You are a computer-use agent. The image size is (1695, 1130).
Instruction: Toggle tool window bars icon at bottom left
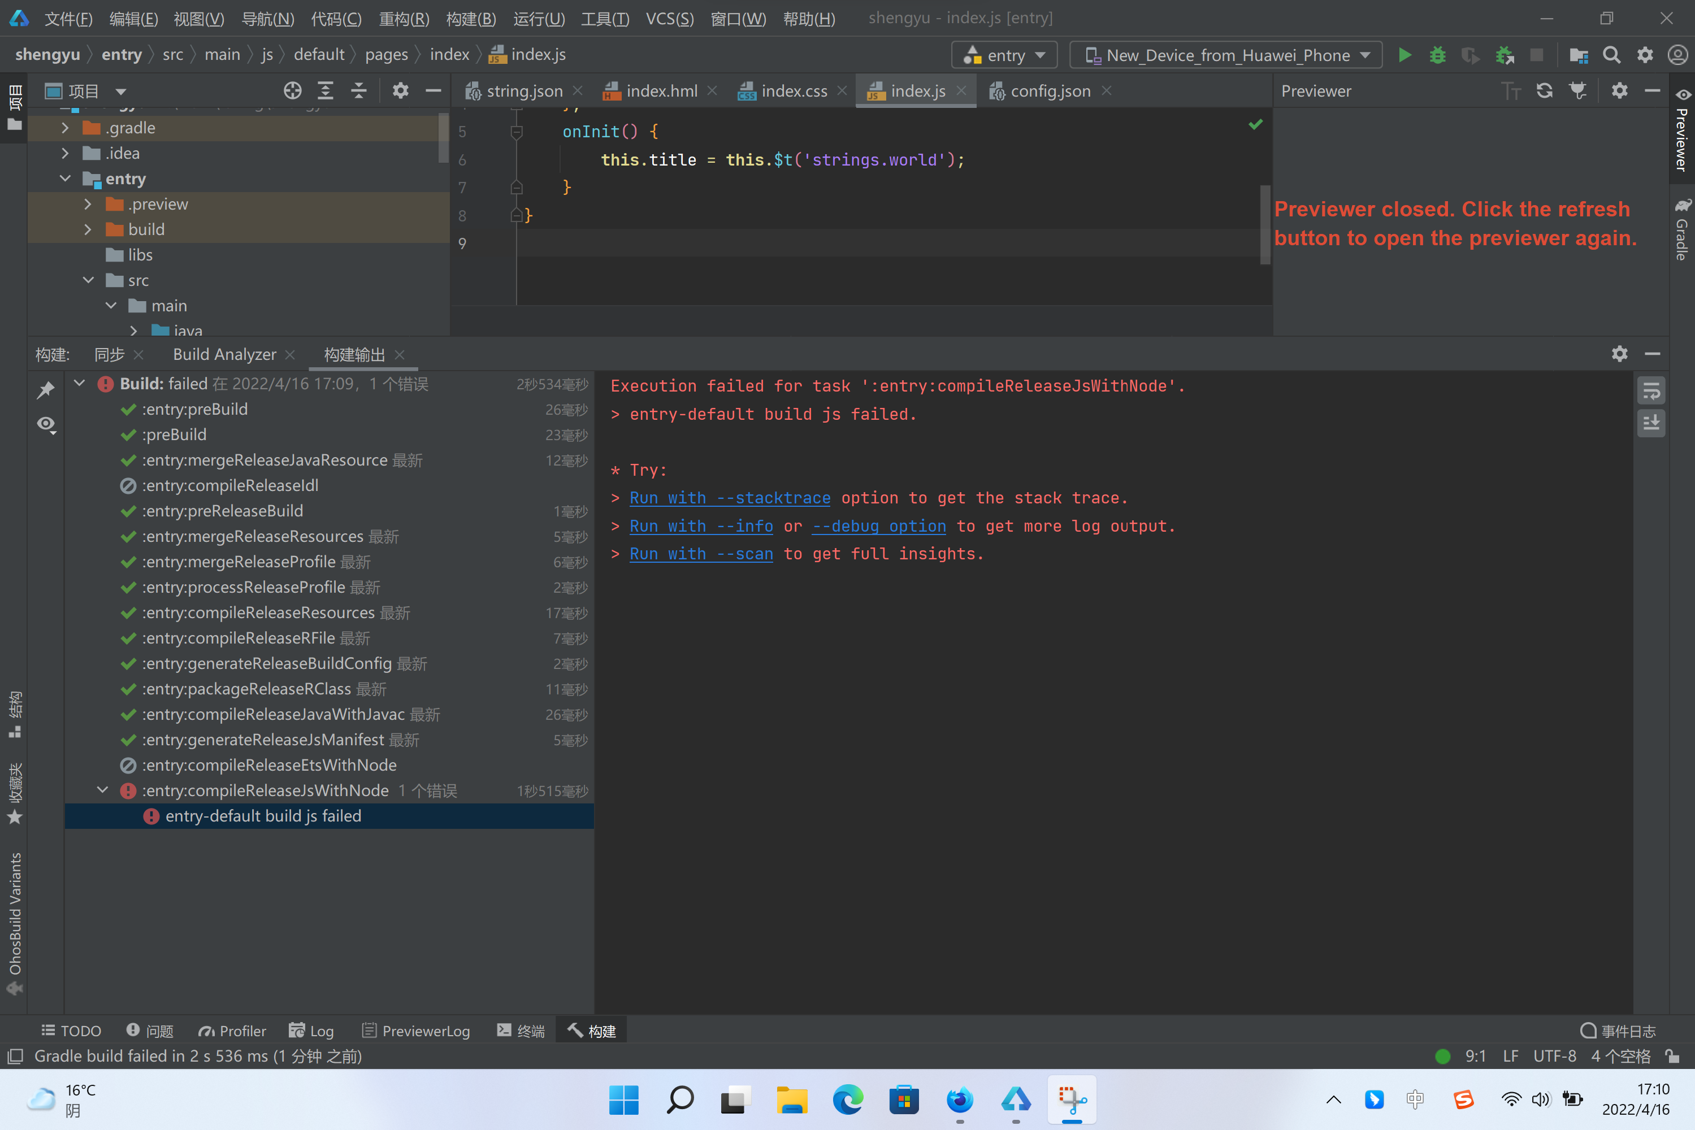point(15,1057)
